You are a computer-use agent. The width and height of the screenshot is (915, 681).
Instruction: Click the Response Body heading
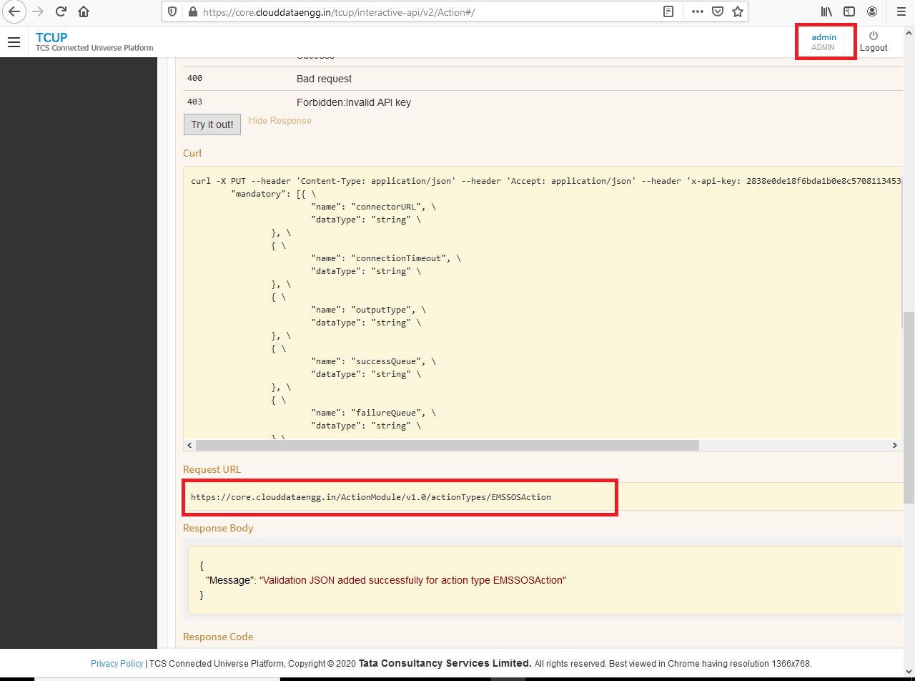pyautogui.click(x=218, y=528)
